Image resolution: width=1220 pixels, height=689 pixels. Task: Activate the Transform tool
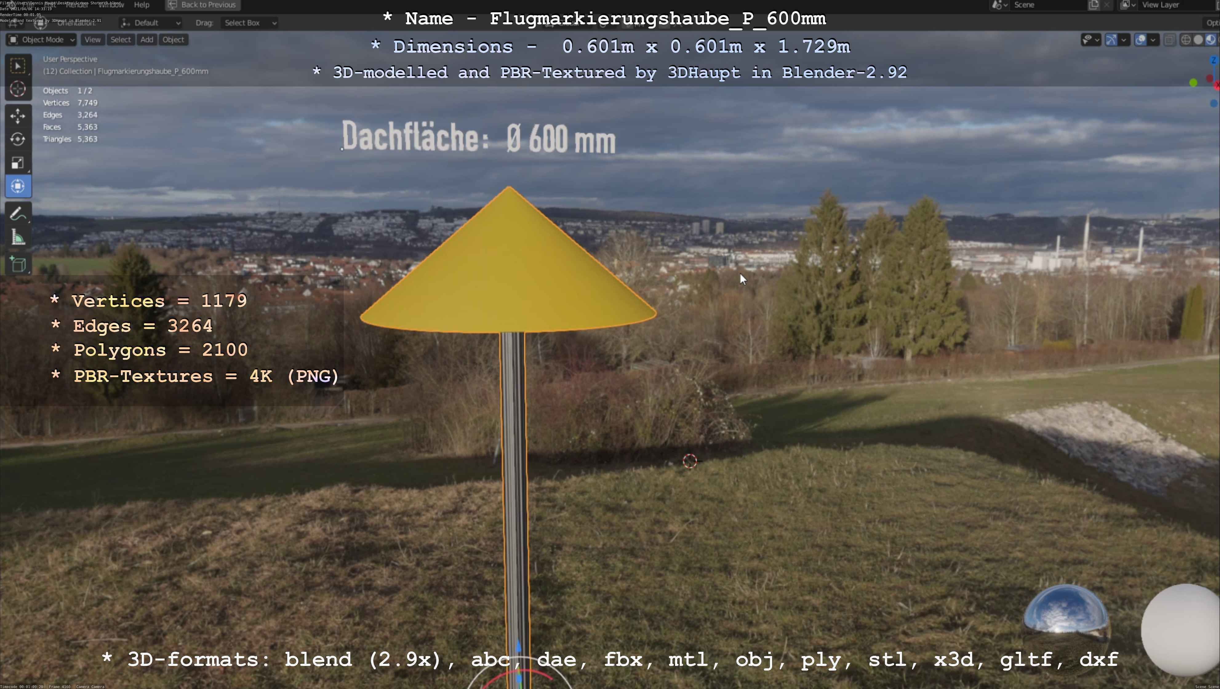(x=18, y=186)
